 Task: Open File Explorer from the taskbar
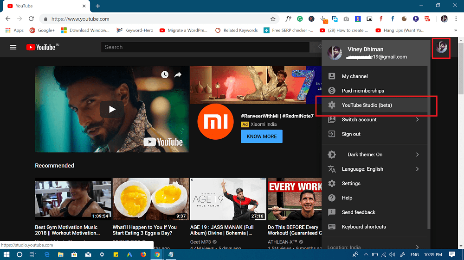tap(60, 254)
